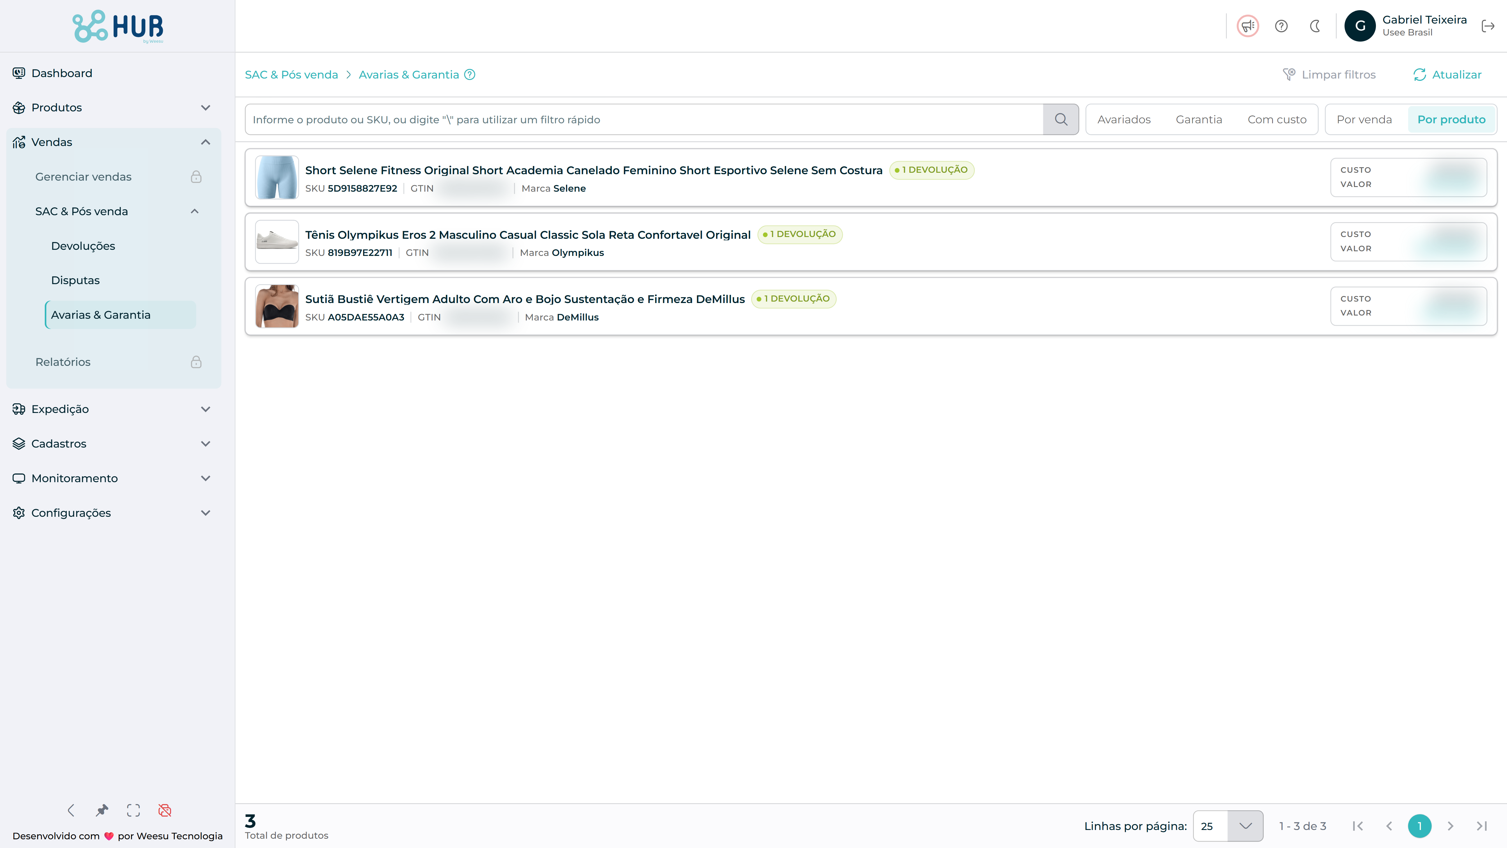Go to the next page arrow
1507x848 pixels.
click(x=1450, y=826)
